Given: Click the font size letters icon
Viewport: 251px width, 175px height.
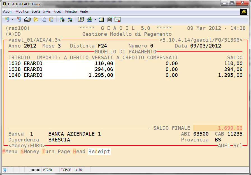Looking at the screenshot, I should (90, 20).
